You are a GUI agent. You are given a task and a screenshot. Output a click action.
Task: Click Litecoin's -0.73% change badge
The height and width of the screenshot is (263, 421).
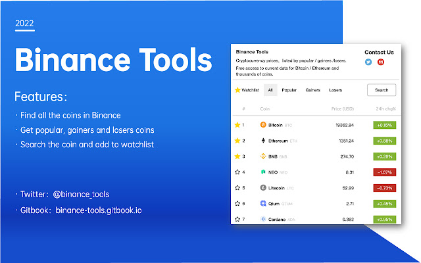tap(384, 188)
